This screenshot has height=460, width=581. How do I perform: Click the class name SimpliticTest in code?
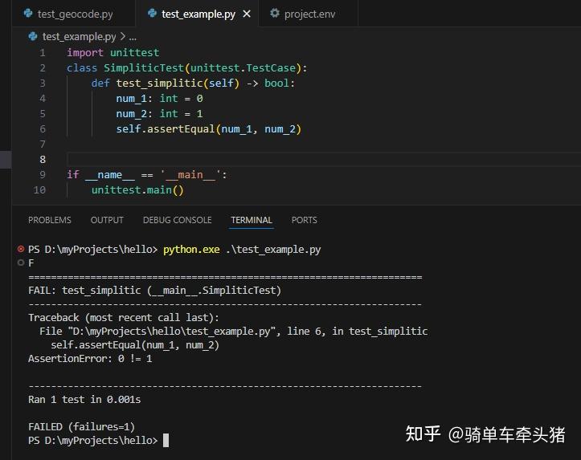144,68
